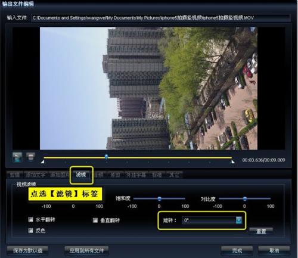Select the 滤镜 filter tab

pos(81,175)
